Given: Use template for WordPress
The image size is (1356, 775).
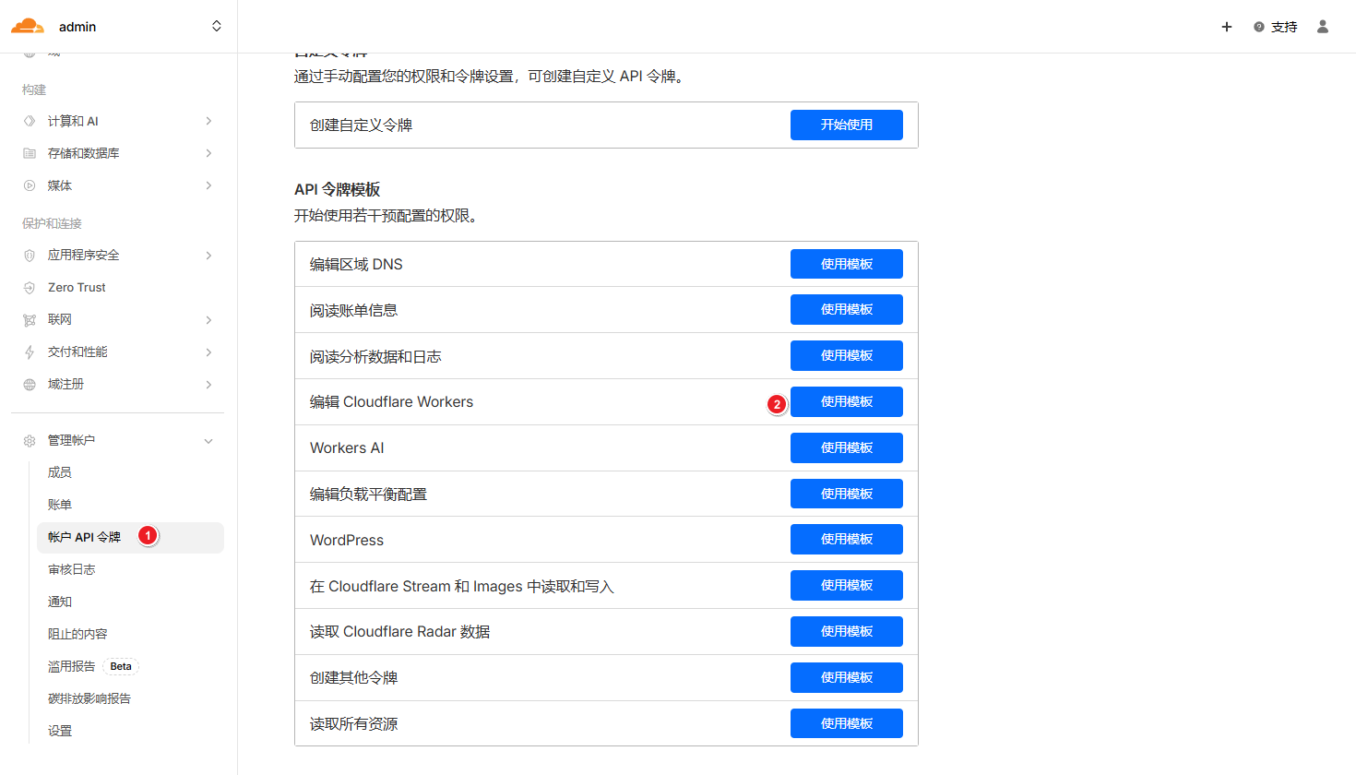Looking at the screenshot, I should (x=846, y=539).
